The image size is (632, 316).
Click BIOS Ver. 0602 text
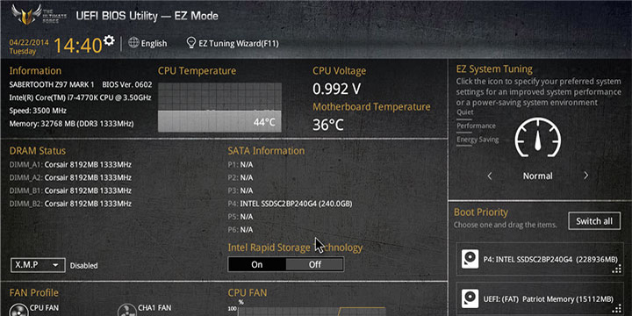point(127,84)
